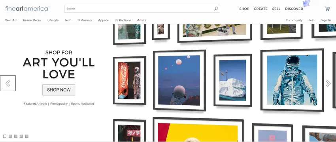336x142 pixels.
Task: Open the Japanese neon sign artwork
Action: pos(129,131)
